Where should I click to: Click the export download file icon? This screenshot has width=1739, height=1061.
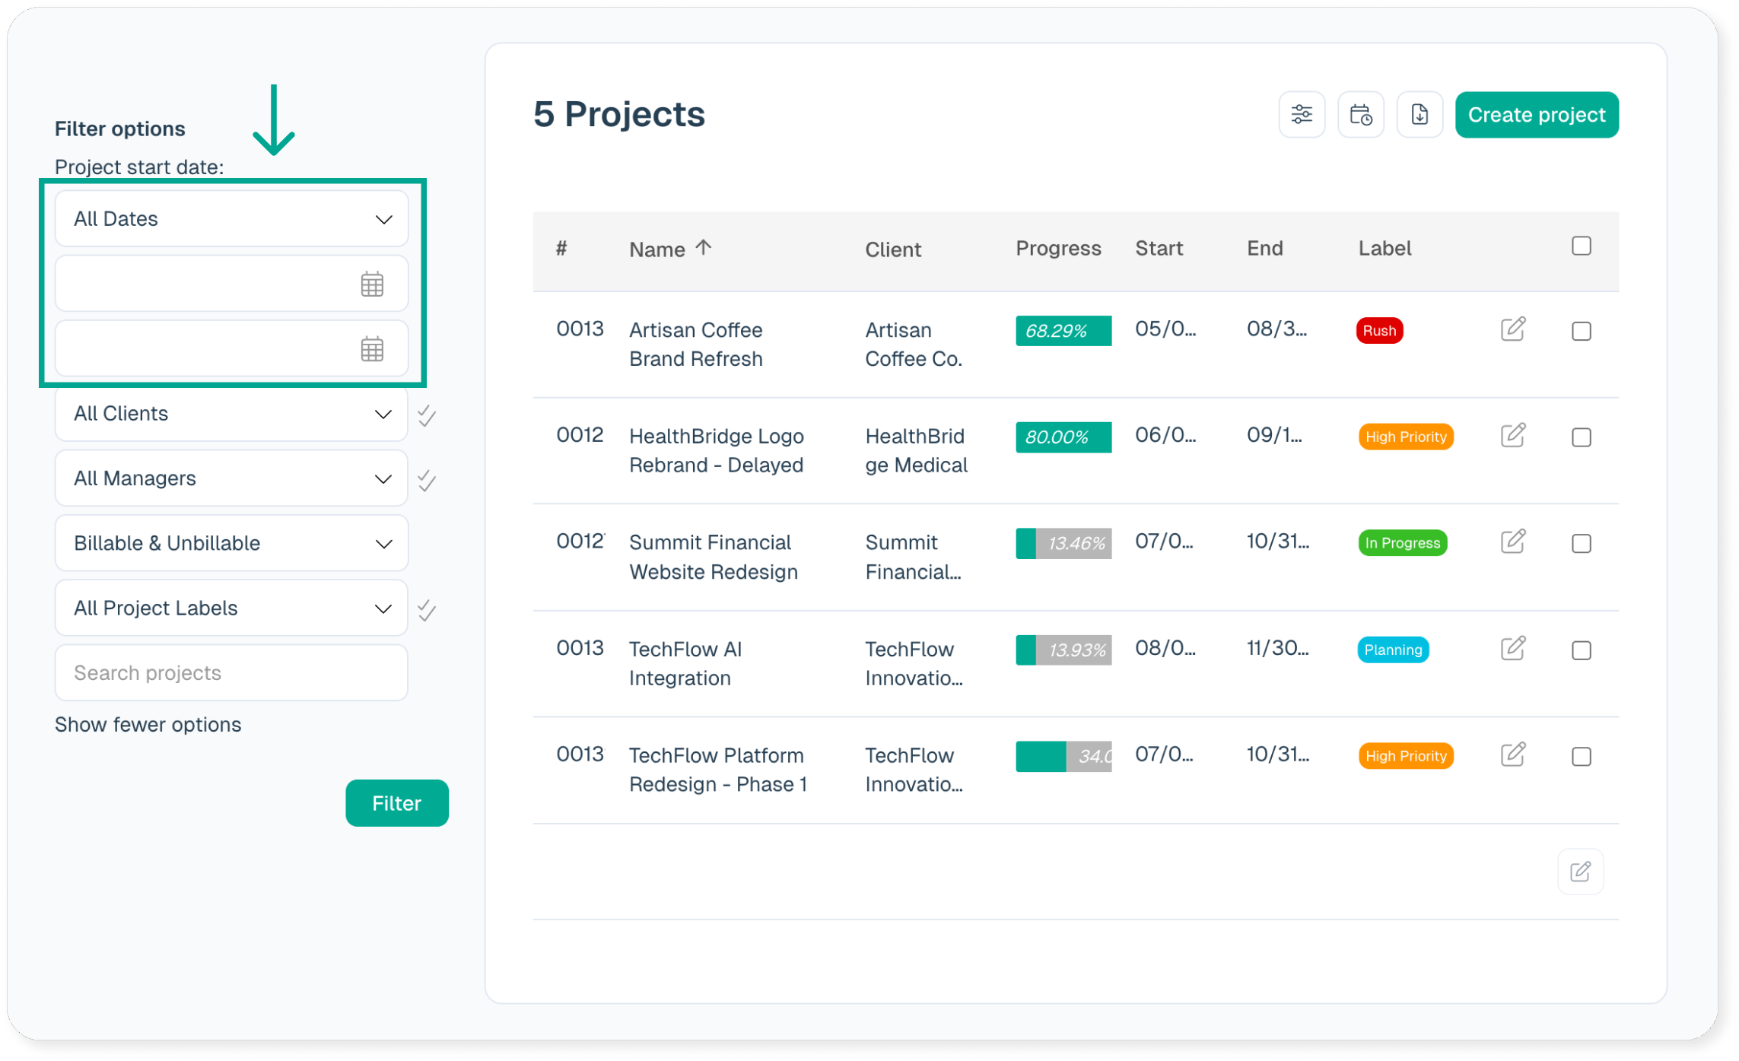[x=1419, y=115]
